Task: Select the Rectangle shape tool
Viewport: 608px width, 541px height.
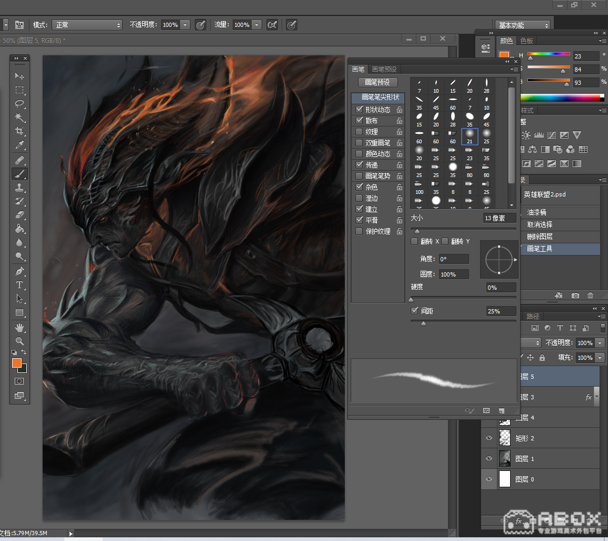Action: tap(19, 313)
